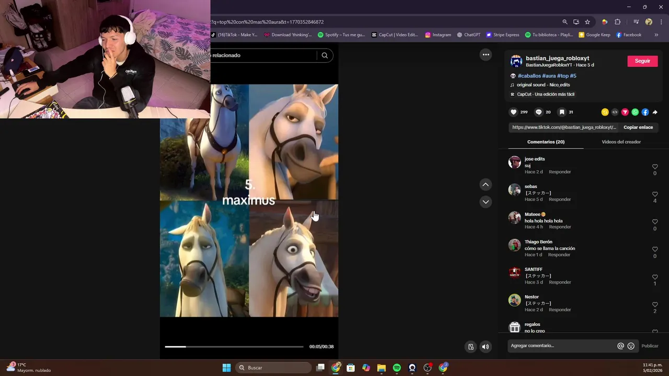Click the Agregar comentario input field

(x=562, y=346)
